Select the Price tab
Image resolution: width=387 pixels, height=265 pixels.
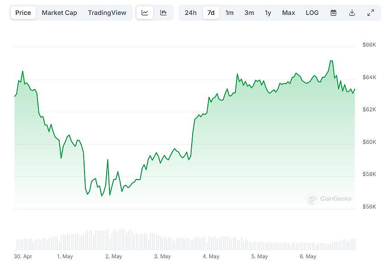click(x=23, y=13)
